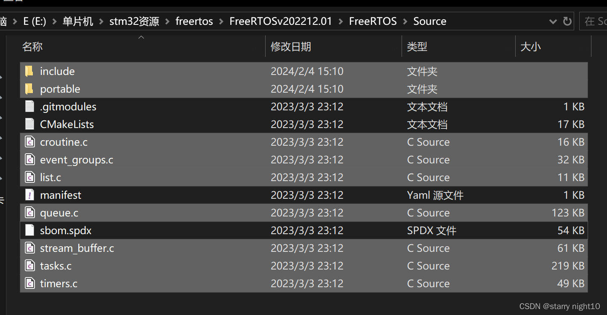Screen dimensions: 607x315
Task: Click the croutine.c C Source file icon
Action: (29, 142)
